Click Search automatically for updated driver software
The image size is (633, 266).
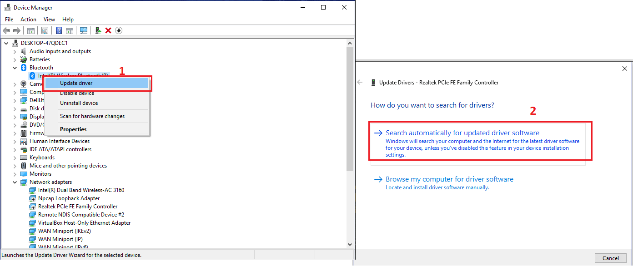462,133
